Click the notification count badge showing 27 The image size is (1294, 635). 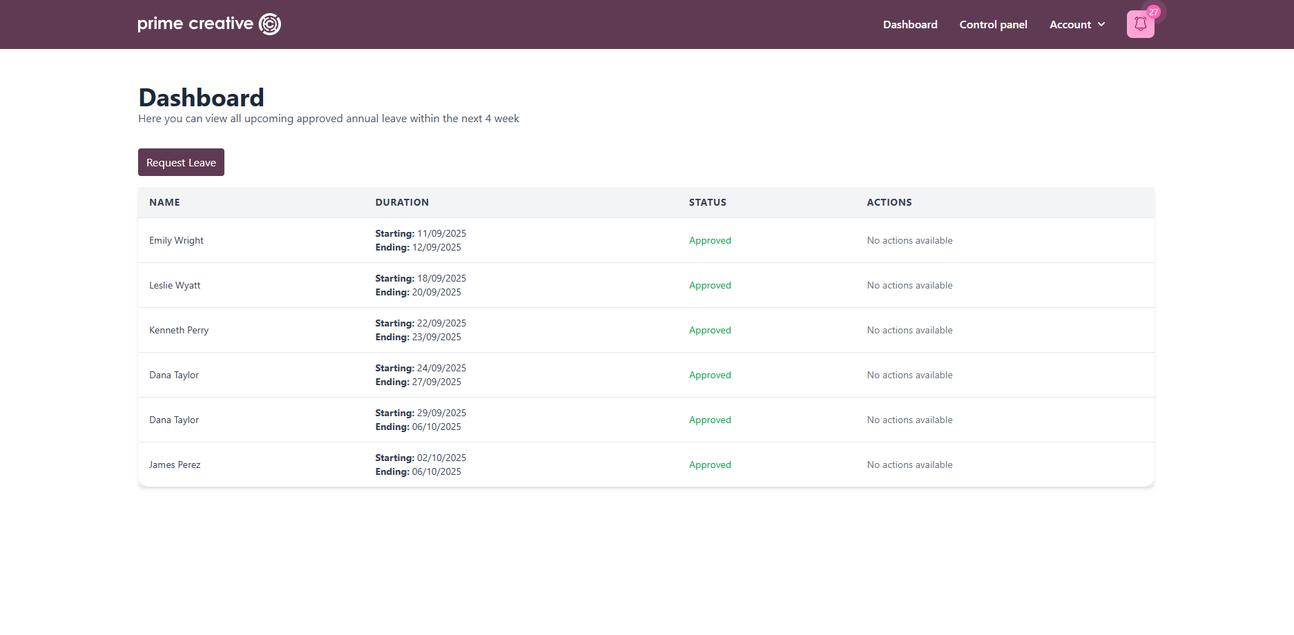[x=1153, y=12]
